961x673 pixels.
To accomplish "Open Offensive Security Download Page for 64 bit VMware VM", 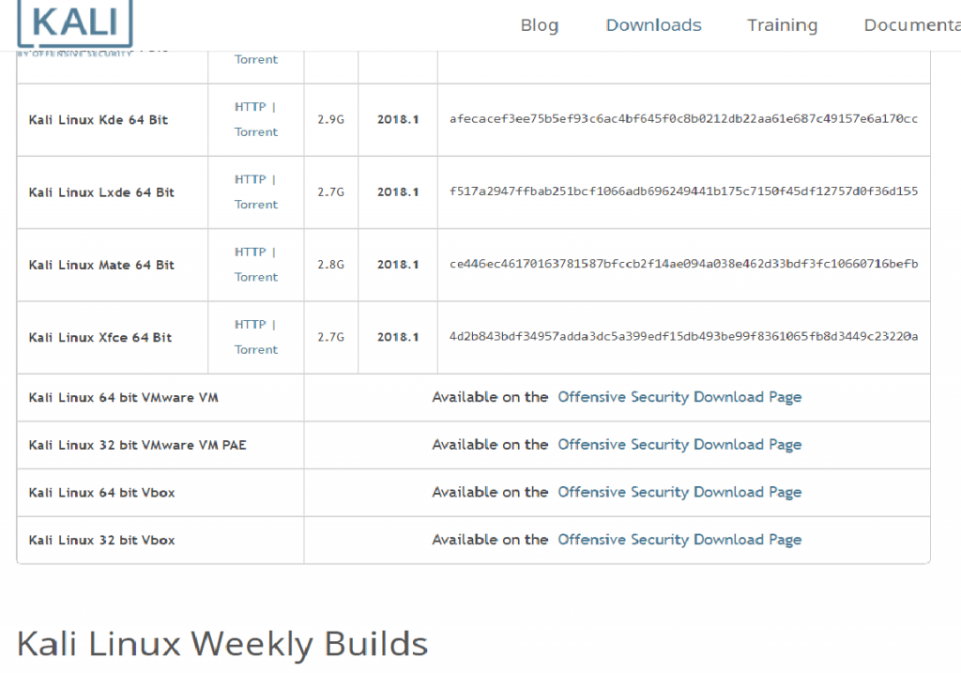I will 679,397.
